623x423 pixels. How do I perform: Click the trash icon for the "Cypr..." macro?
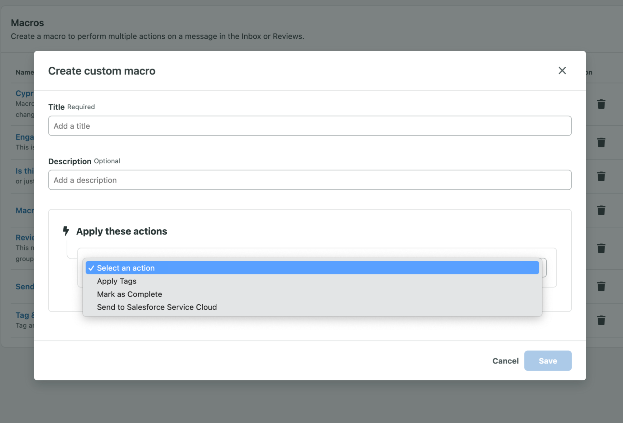(x=601, y=104)
